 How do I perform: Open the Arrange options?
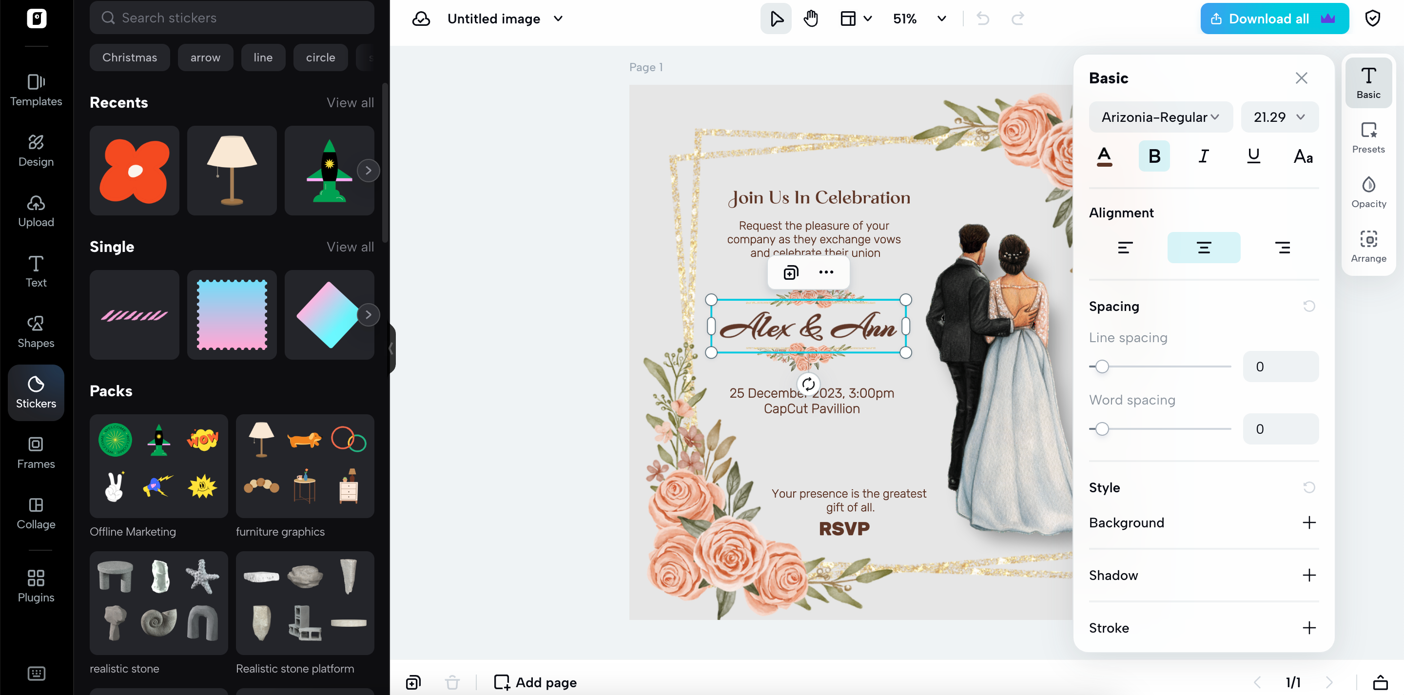click(x=1368, y=245)
